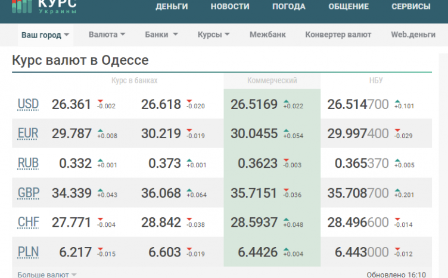Viewport: 448px width, 278px height.
Task: Open Конвертер валют page
Action: point(338,35)
